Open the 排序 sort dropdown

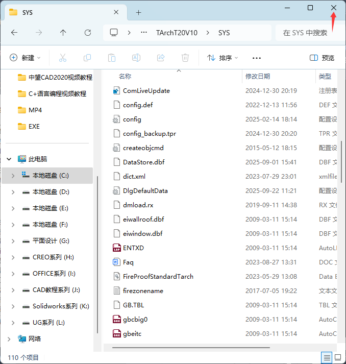[223, 58]
